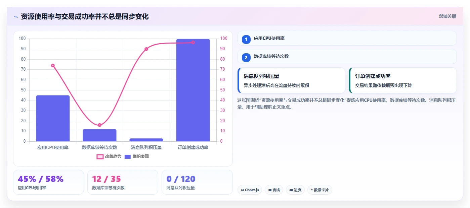
Task: Click trend line point above 应用CPU使用率
Action: [x=53, y=65]
